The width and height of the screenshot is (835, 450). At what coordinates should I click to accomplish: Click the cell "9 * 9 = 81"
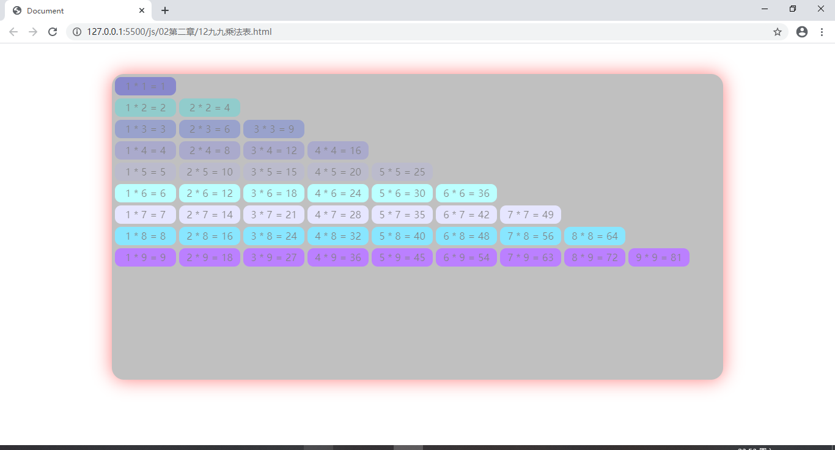(x=659, y=257)
